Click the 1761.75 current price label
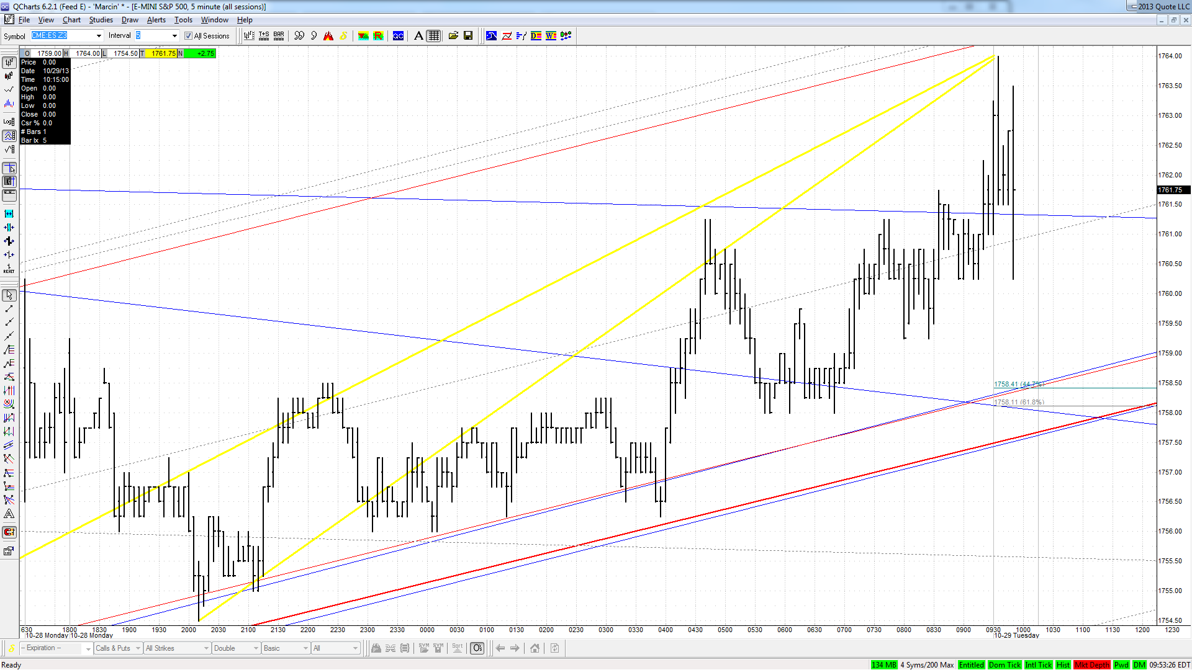The height and width of the screenshot is (670, 1192). [x=1173, y=190]
